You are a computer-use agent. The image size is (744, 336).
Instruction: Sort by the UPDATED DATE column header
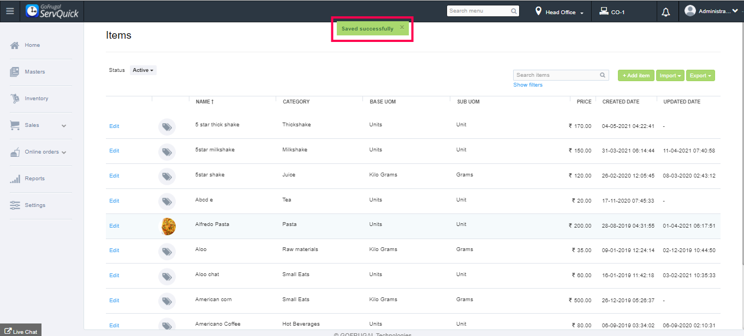point(682,102)
